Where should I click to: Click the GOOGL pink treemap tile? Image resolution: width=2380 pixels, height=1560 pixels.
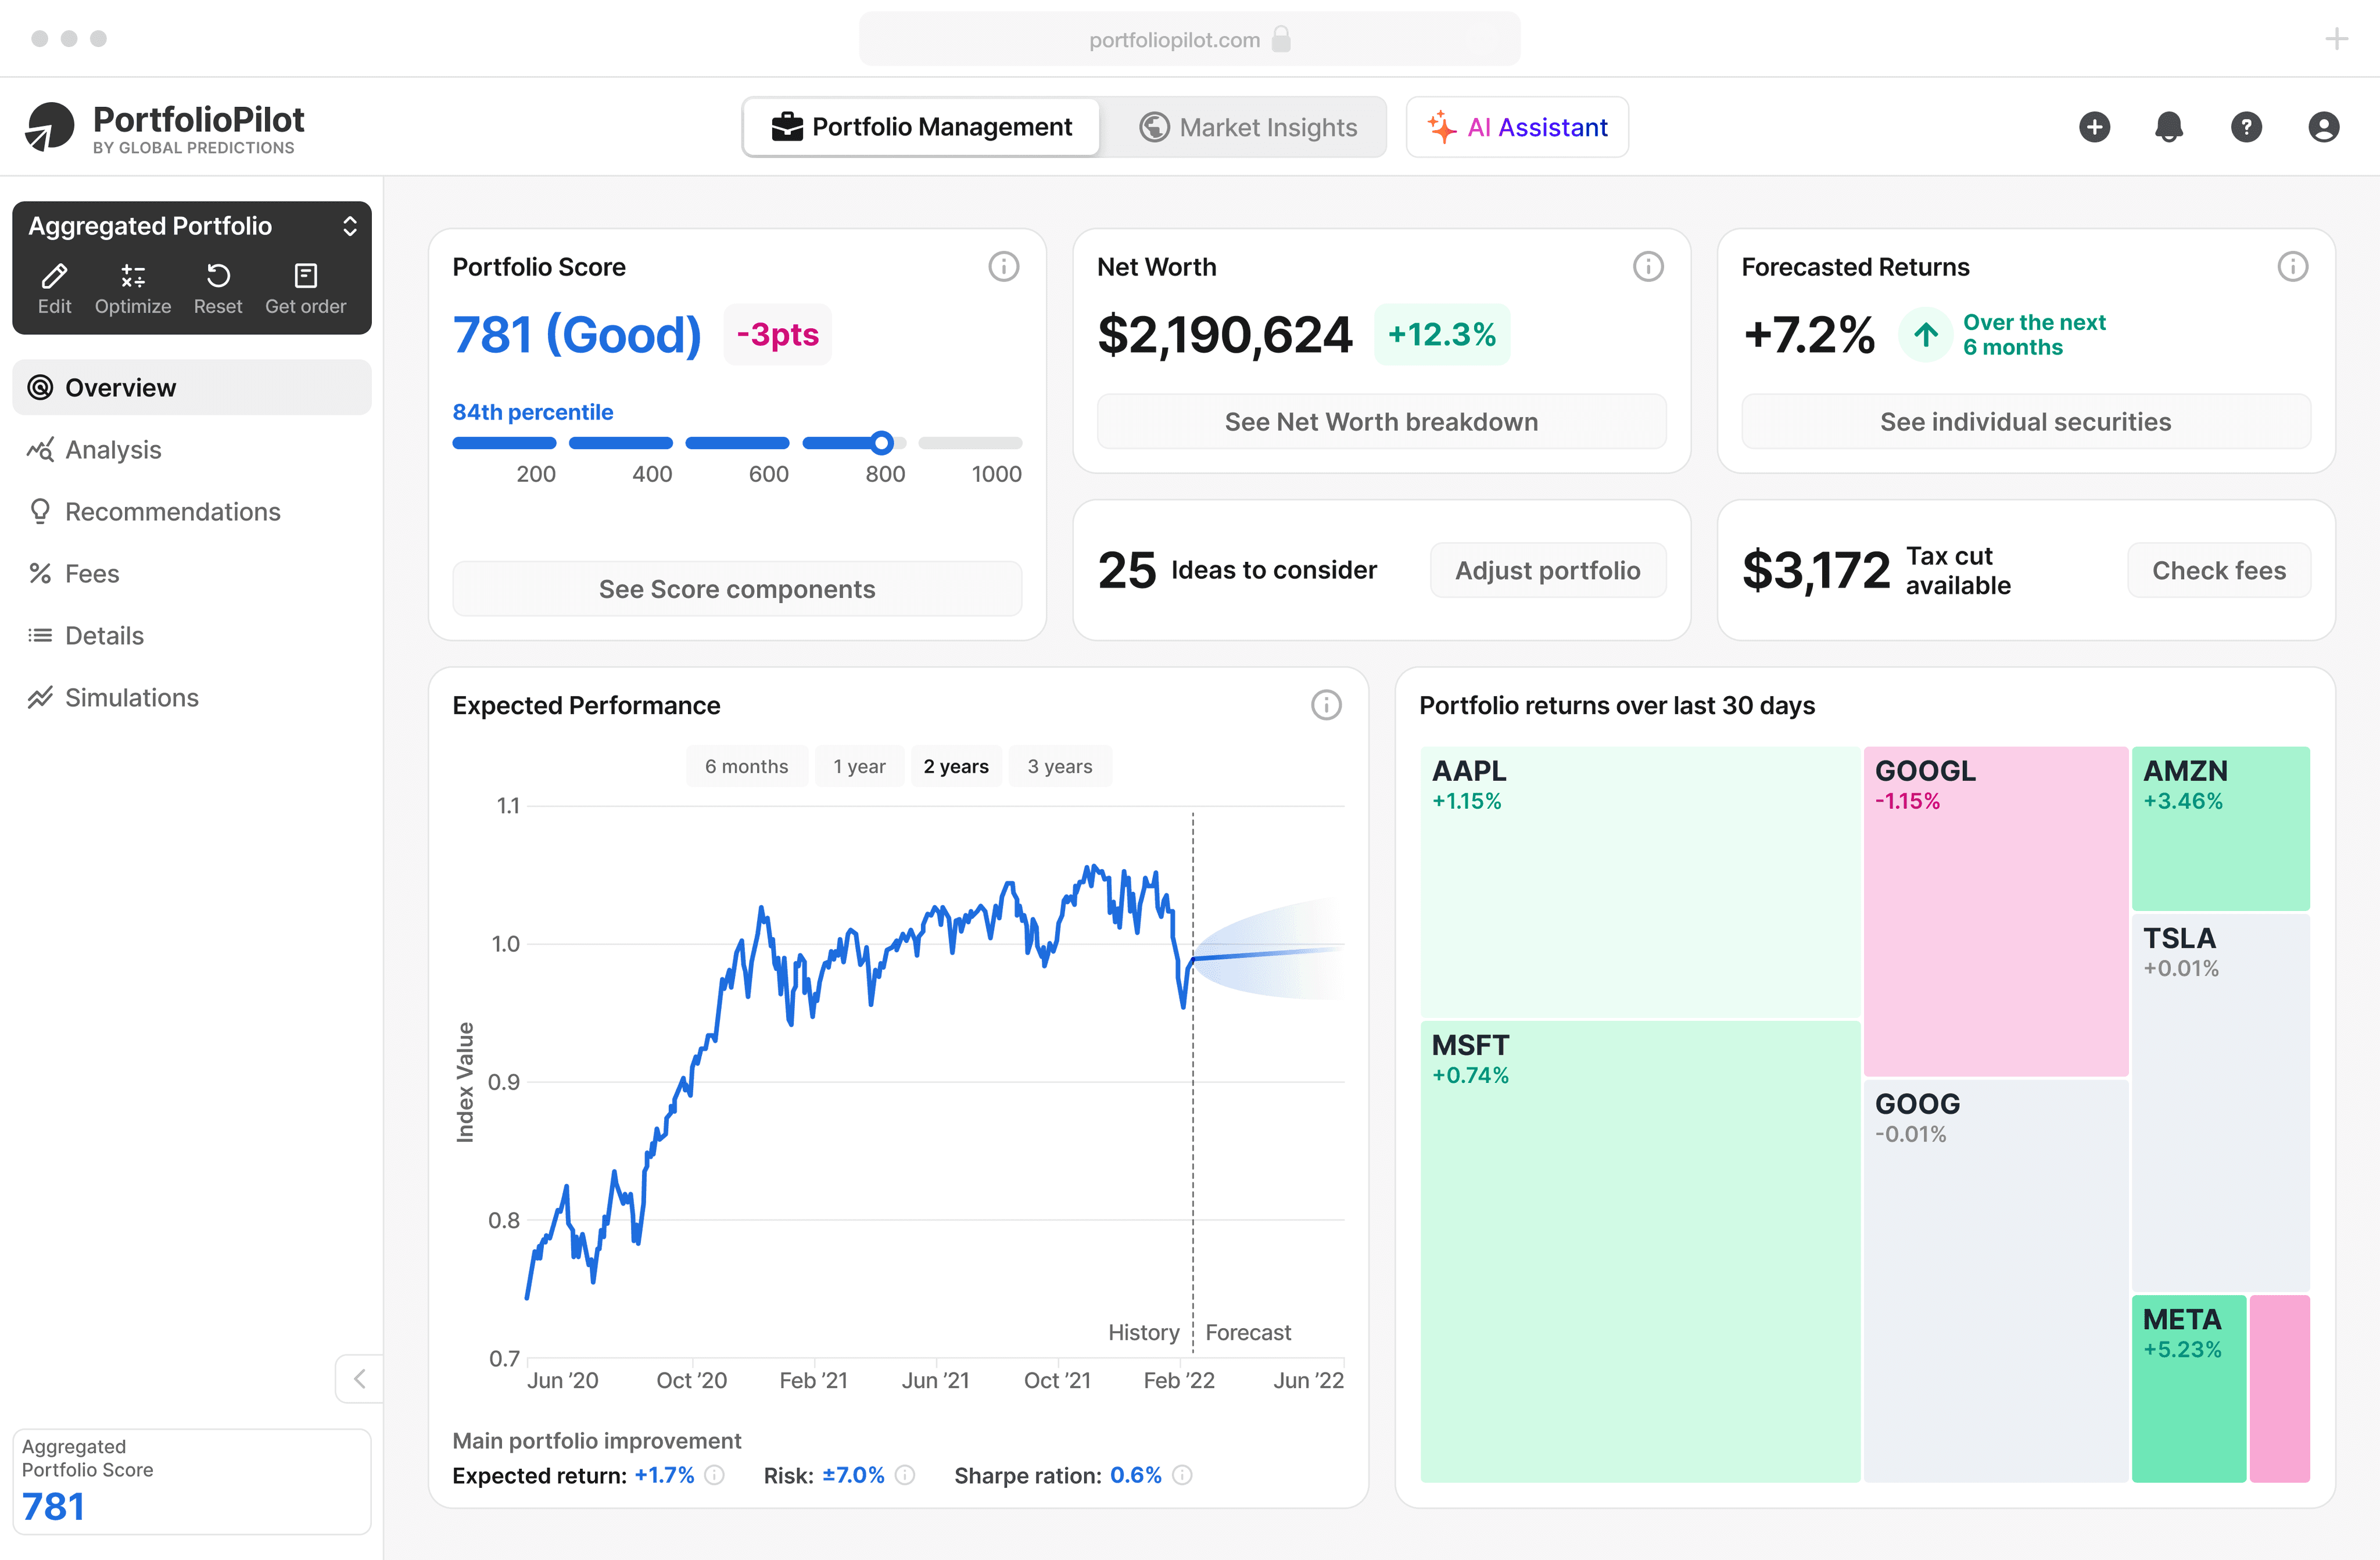pyautogui.click(x=1996, y=911)
